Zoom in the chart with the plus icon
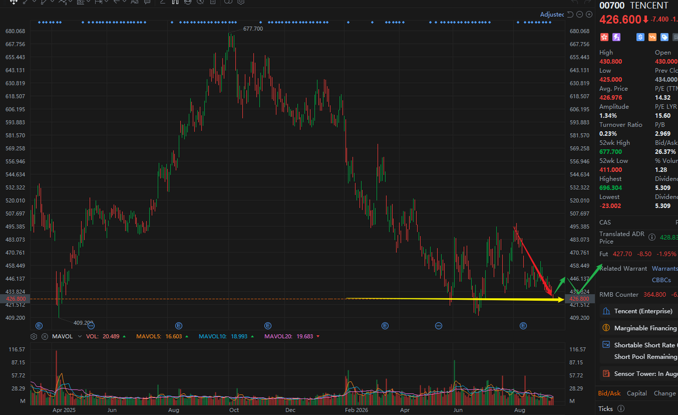This screenshot has width=678, height=415. (x=589, y=14)
